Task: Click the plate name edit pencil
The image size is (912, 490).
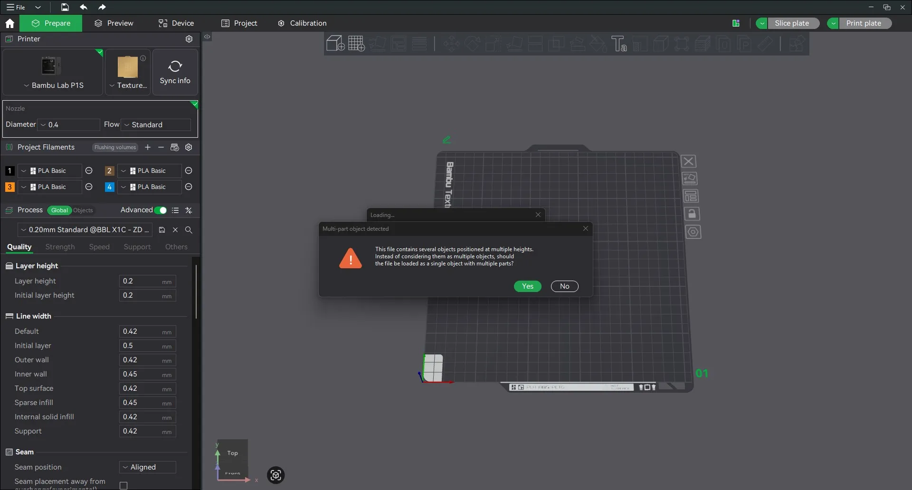Action: click(446, 140)
